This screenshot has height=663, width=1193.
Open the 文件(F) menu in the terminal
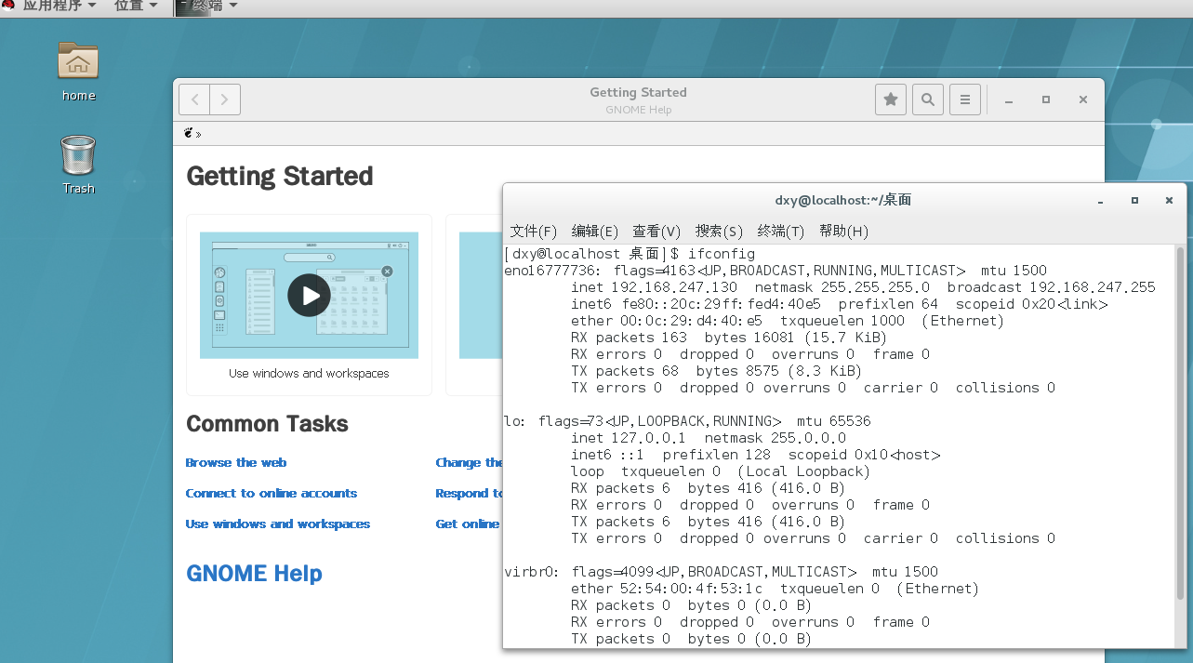pos(533,231)
